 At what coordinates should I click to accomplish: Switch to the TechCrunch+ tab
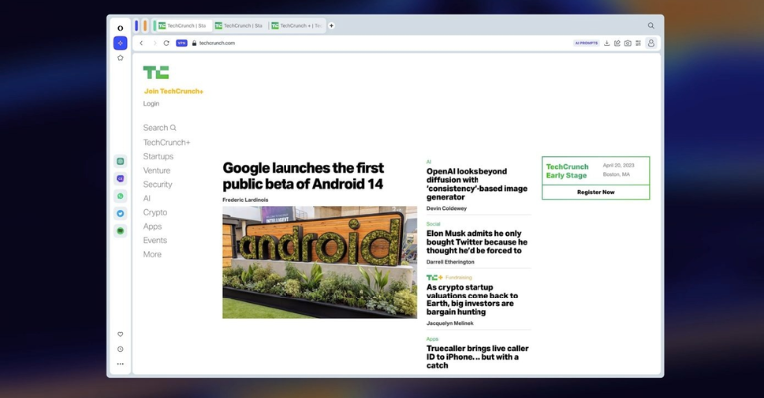pos(296,26)
